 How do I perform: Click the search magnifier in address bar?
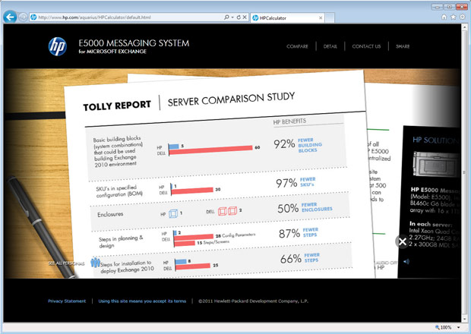coord(226,17)
